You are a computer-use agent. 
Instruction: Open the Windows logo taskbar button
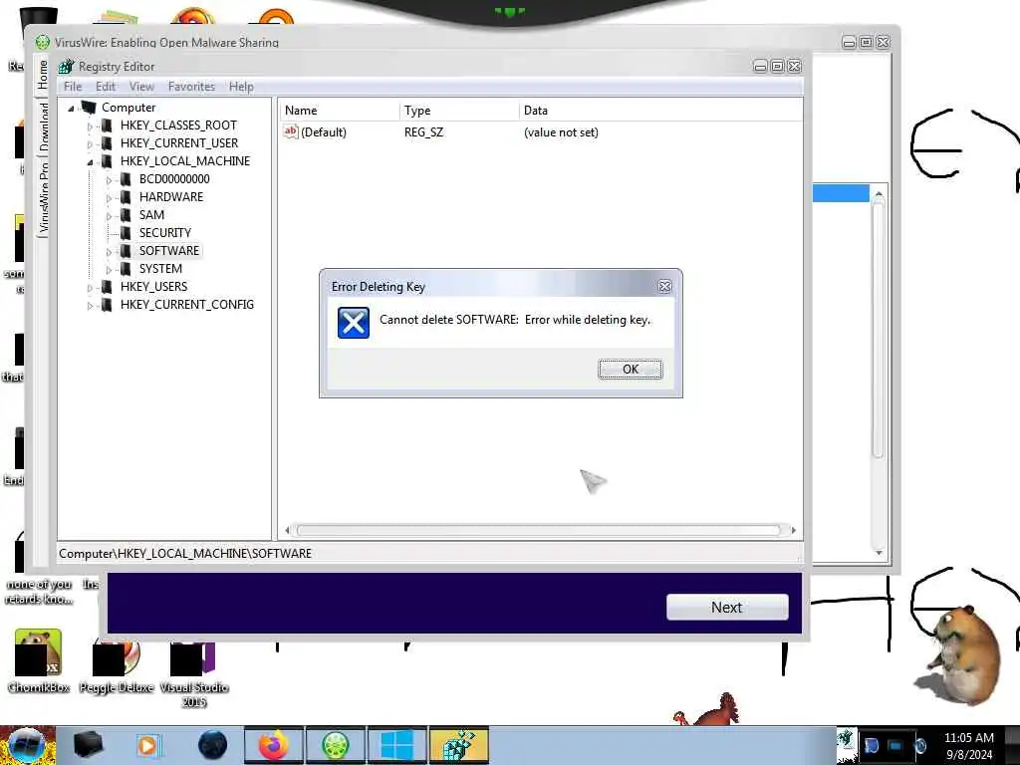tap(396, 745)
